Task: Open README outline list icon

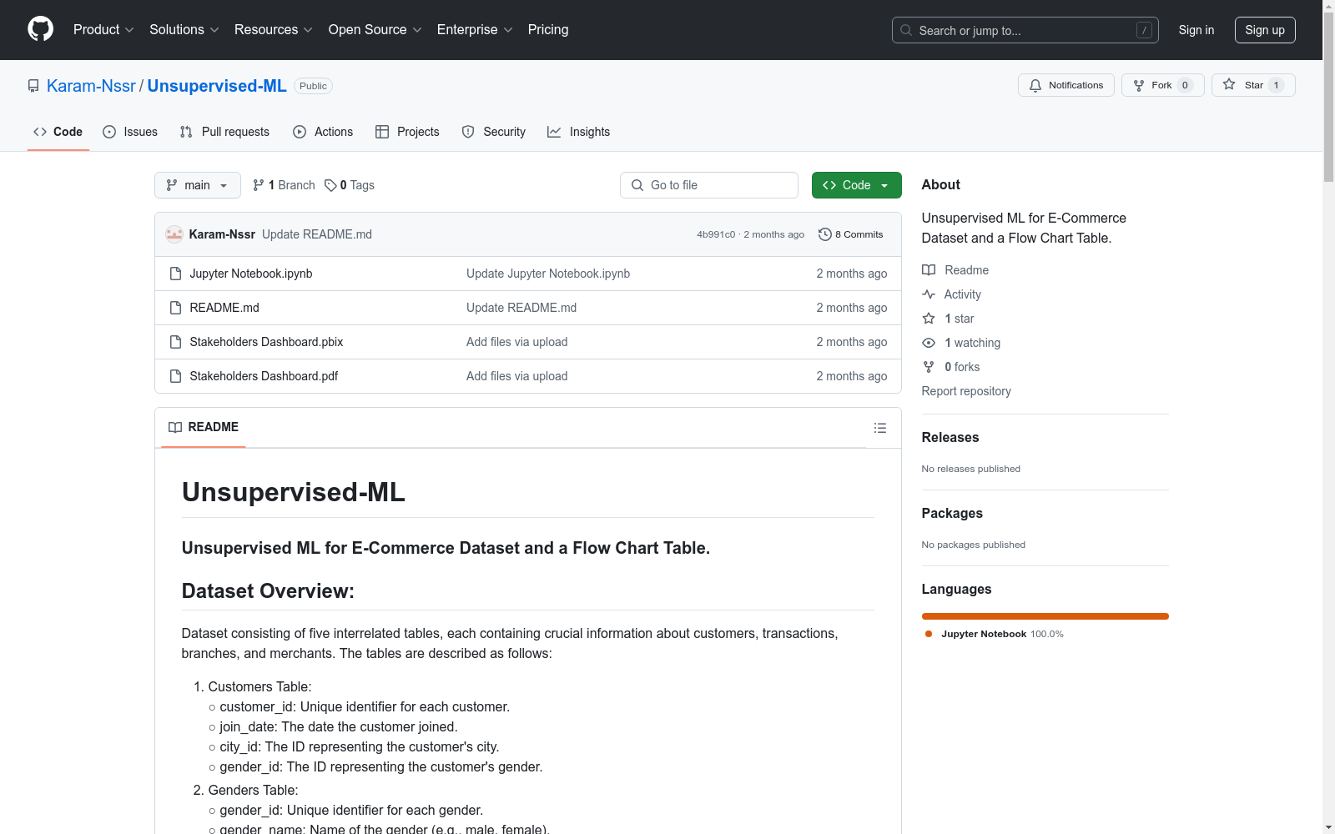Action: (x=879, y=428)
